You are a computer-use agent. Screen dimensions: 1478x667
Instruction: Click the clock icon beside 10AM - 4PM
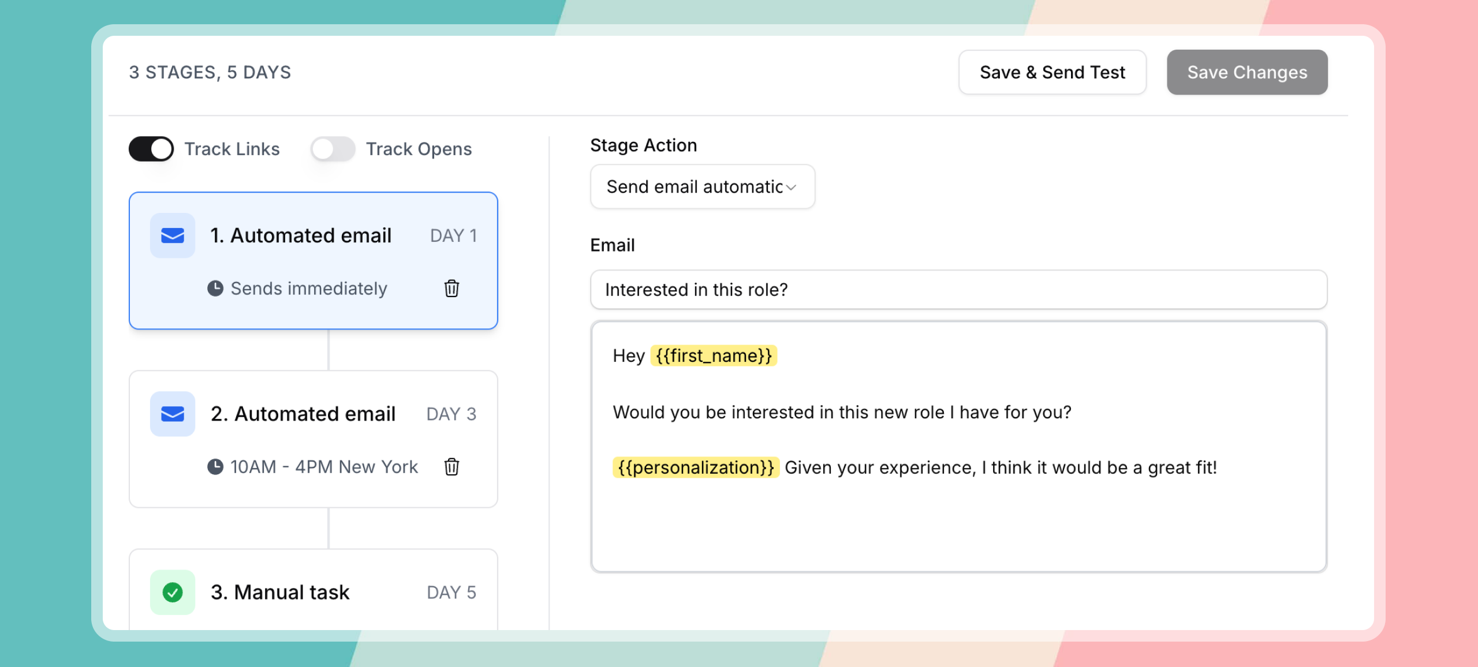tap(215, 467)
